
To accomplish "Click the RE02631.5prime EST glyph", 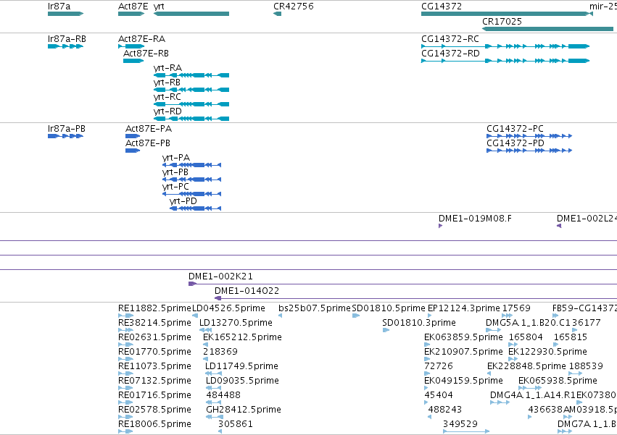I will 125,345.
